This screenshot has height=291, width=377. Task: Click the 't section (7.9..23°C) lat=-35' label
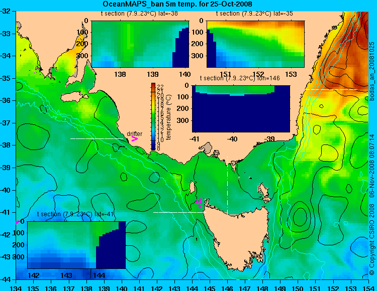tap(255, 14)
